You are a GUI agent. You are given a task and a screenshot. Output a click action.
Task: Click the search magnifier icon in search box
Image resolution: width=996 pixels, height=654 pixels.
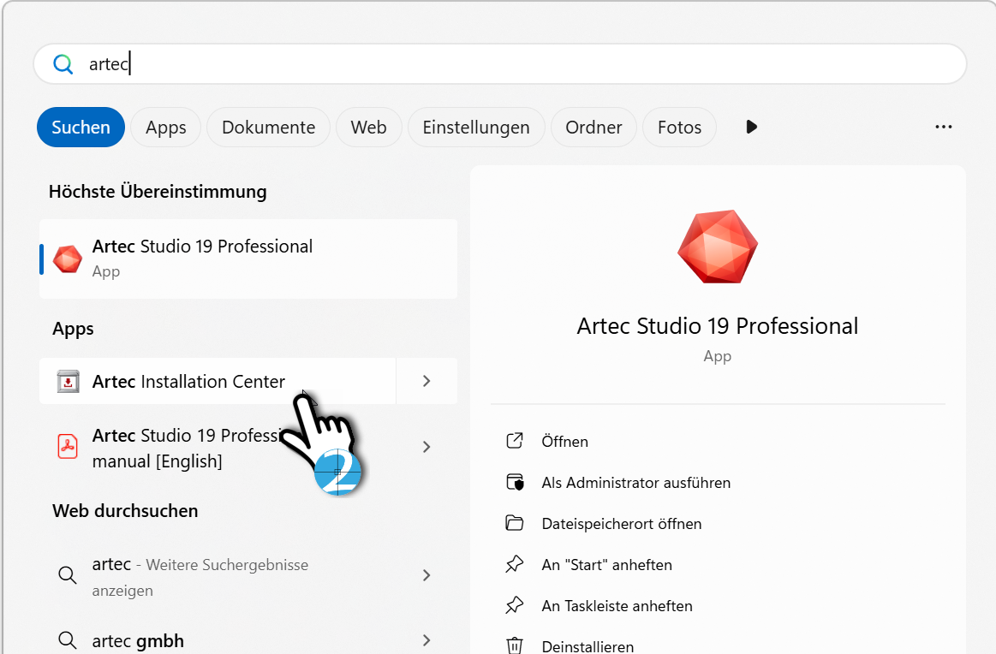pos(63,64)
